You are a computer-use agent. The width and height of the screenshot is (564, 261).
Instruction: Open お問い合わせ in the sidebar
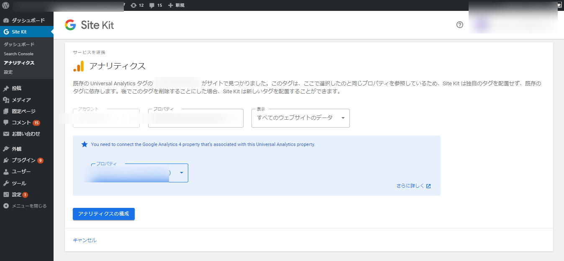(27, 134)
